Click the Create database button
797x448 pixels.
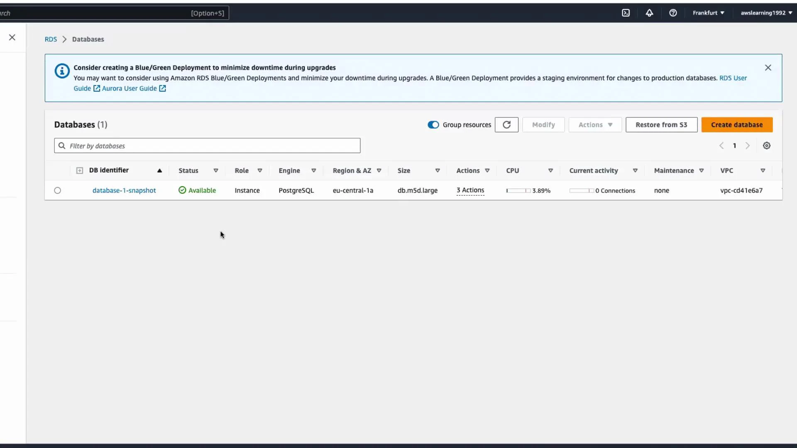[737, 124]
